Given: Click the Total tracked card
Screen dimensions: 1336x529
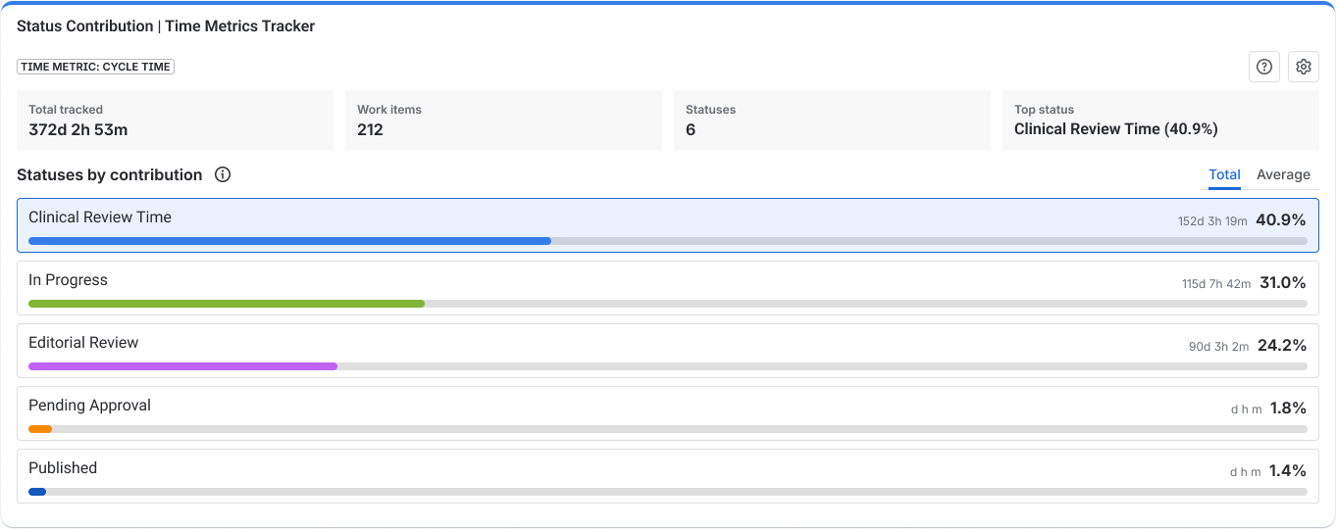Looking at the screenshot, I should pyautogui.click(x=176, y=120).
